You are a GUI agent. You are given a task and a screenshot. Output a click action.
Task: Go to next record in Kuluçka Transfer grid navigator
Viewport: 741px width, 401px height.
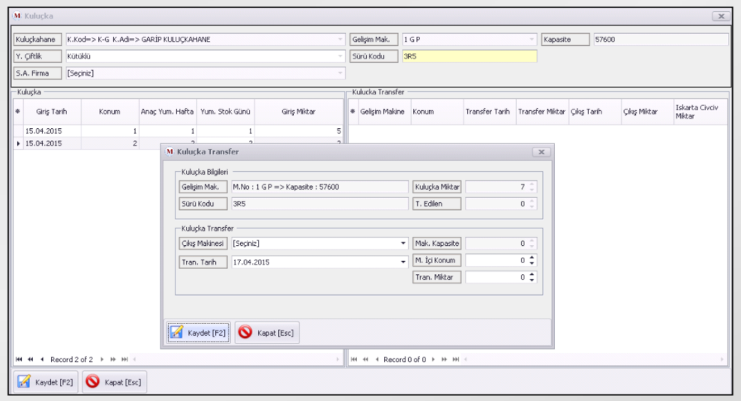tap(433, 360)
